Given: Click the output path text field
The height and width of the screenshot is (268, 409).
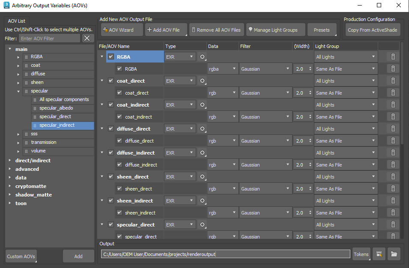Looking at the screenshot, I should 226,254.
